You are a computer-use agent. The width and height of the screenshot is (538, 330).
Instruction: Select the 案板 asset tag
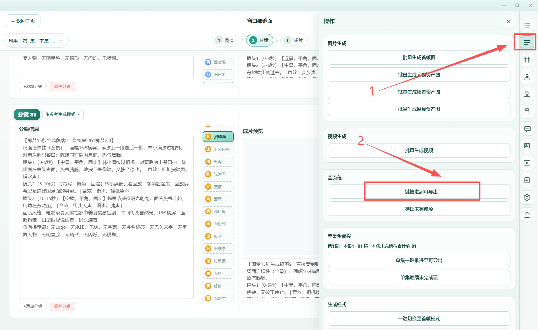click(x=218, y=187)
